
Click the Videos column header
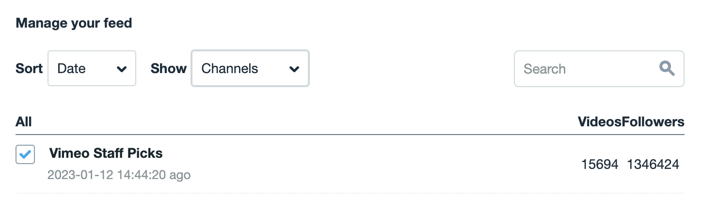coord(599,122)
